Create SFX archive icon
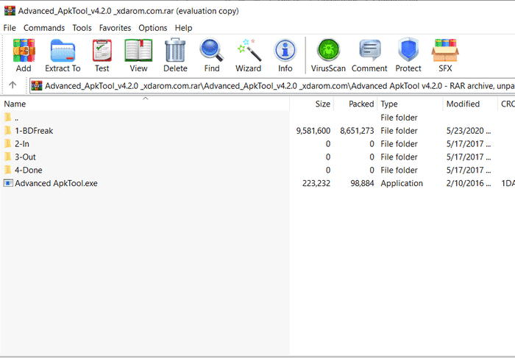The width and height of the screenshot is (515, 358). click(445, 50)
